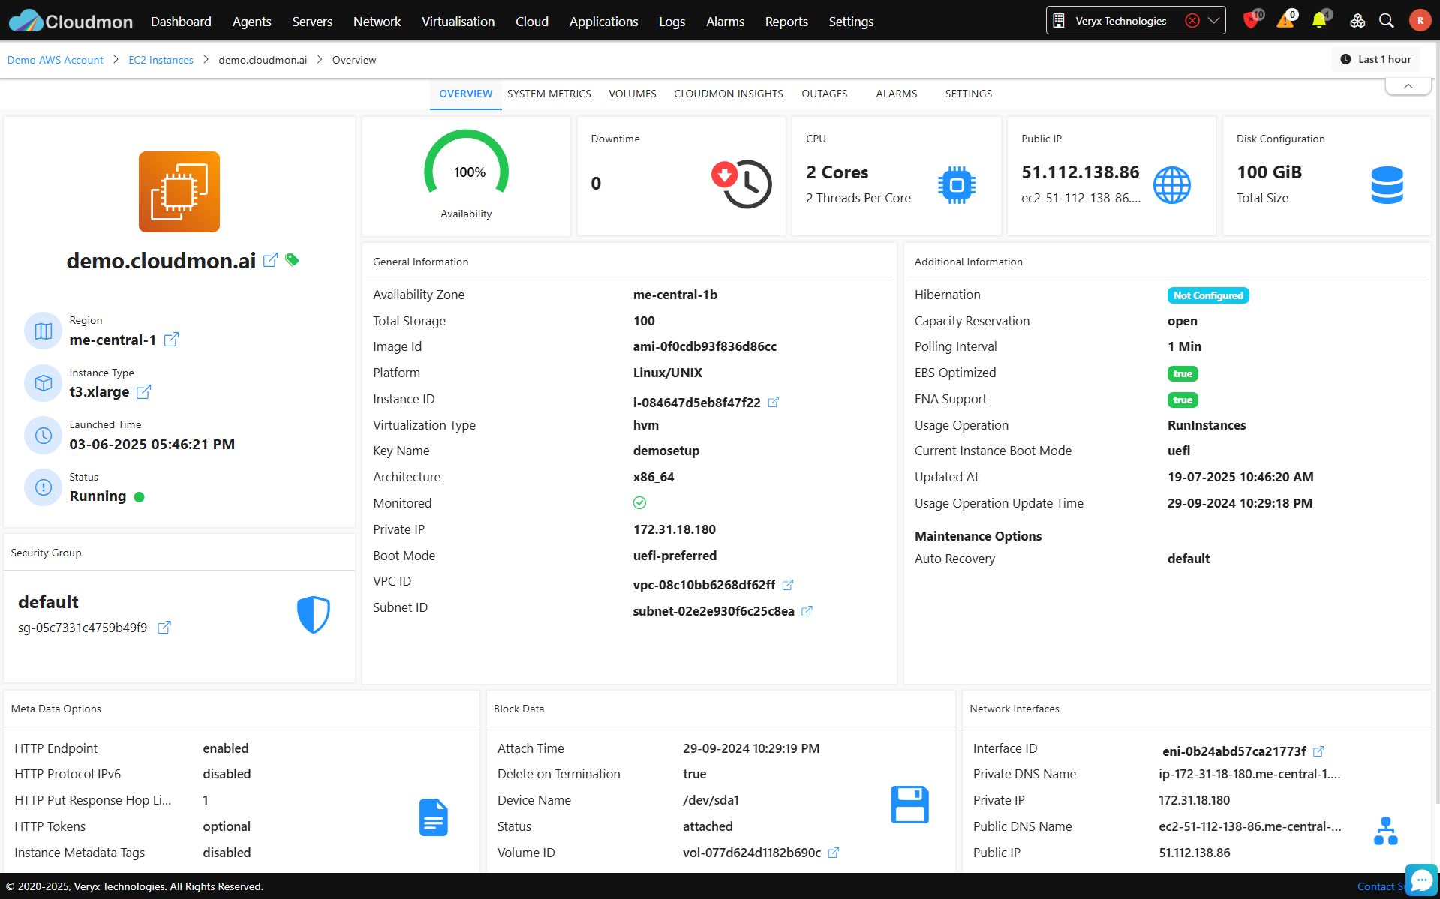Click the integrations cluster icon in header

pyautogui.click(x=1357, y=21)
